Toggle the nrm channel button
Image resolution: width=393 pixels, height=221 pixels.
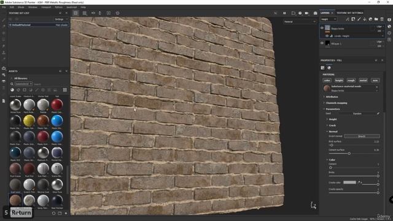pos(375,80)
